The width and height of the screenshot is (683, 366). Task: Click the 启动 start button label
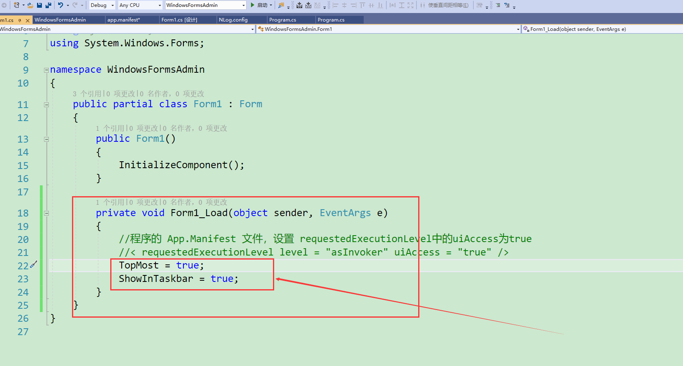coord(262,5)
